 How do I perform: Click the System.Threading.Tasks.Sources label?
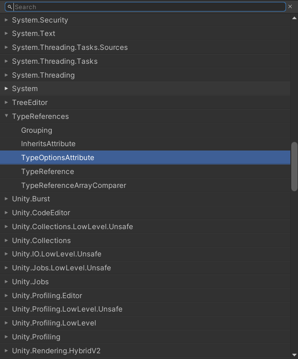pos(70,47)
